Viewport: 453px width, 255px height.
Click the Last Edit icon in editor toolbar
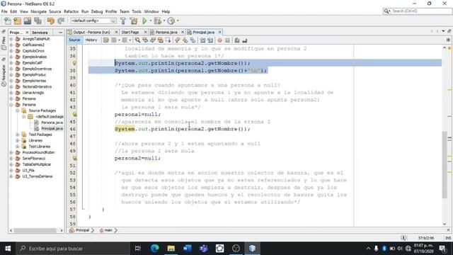(105, 40)
